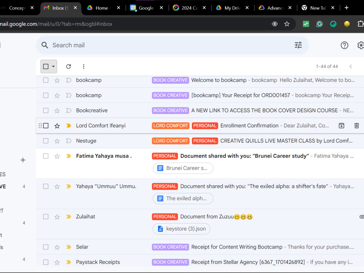The image size is (364, 273).
Task: Star the Zulaihat email
Action: 57,217
